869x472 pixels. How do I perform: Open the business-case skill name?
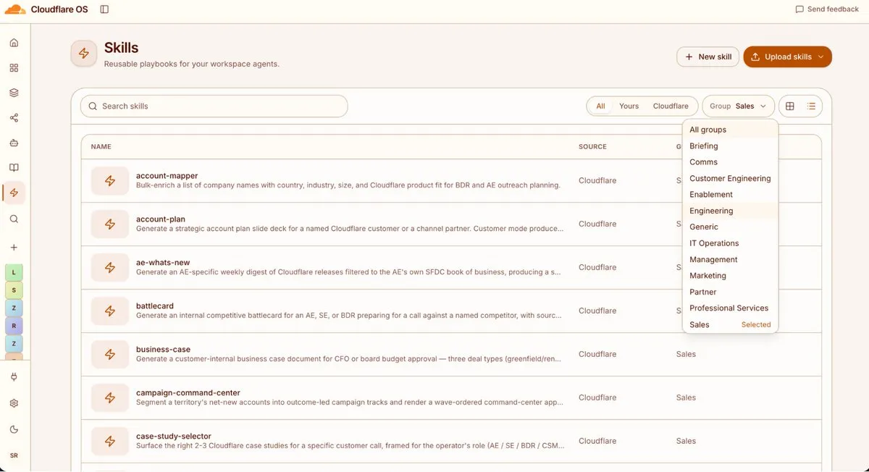[163, 350]
